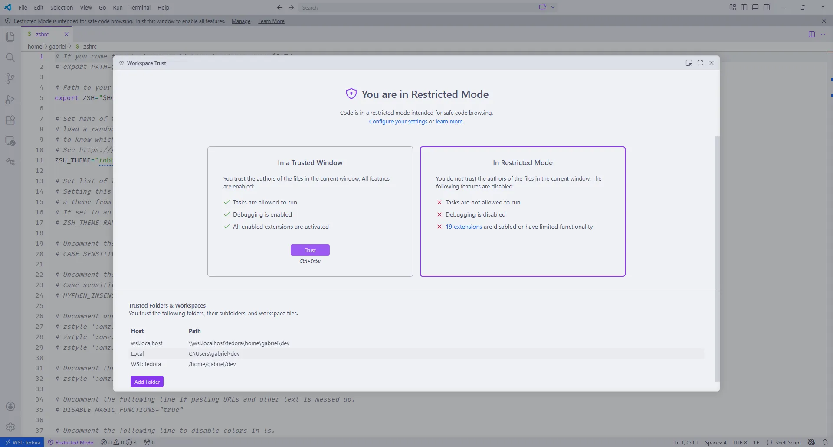Open the Explorer view in the activity bar
The height and width of the screenshot is (447, 833).
coord(10,37)
